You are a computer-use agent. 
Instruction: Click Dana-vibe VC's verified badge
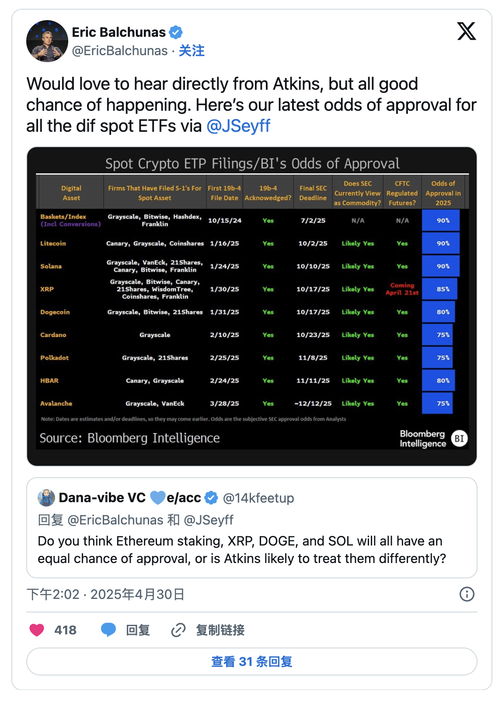click(211, 498)
